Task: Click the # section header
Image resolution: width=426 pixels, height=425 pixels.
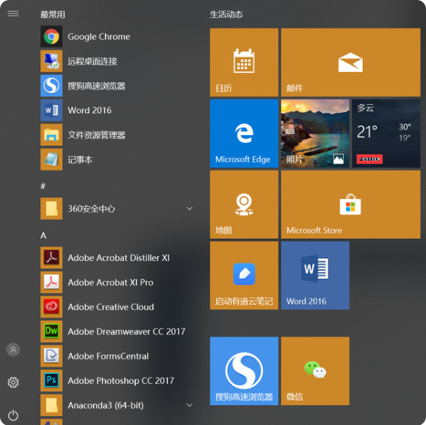Action: (x=43, y=186)
